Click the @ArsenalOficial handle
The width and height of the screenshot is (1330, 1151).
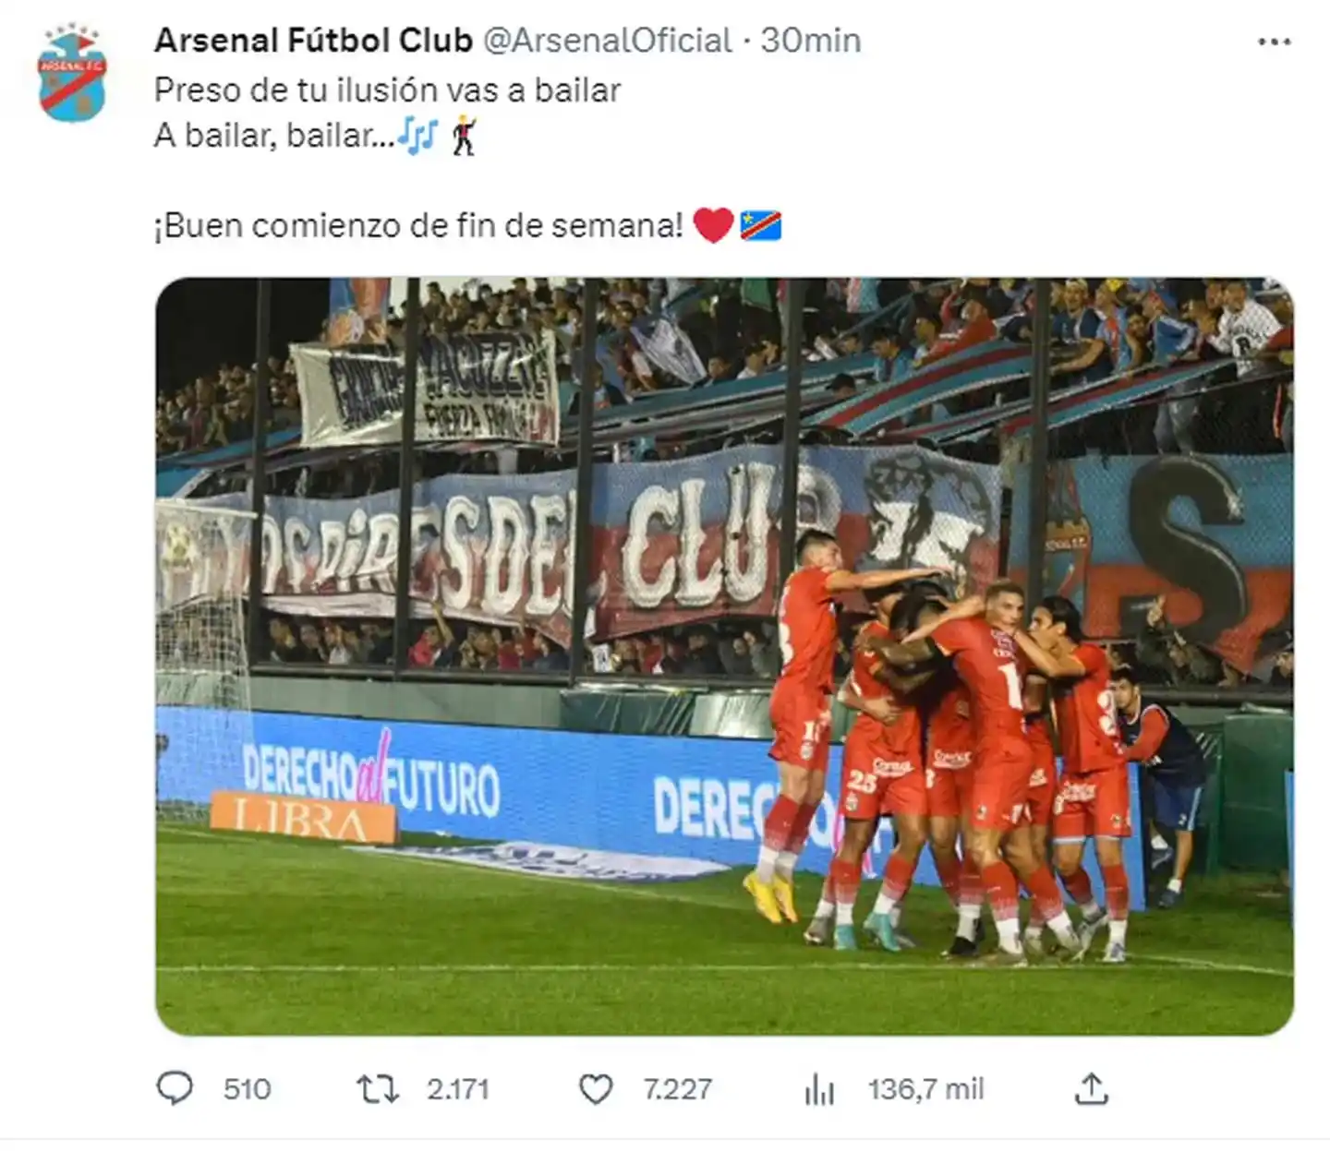click(608, 41)
